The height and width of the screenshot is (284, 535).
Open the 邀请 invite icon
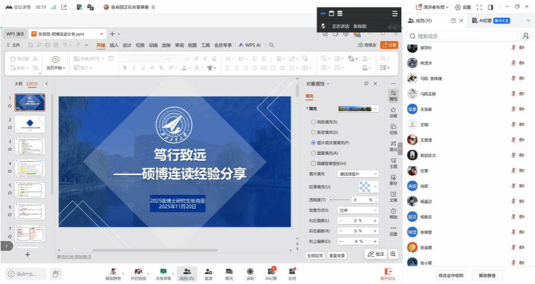pos(208,271)
